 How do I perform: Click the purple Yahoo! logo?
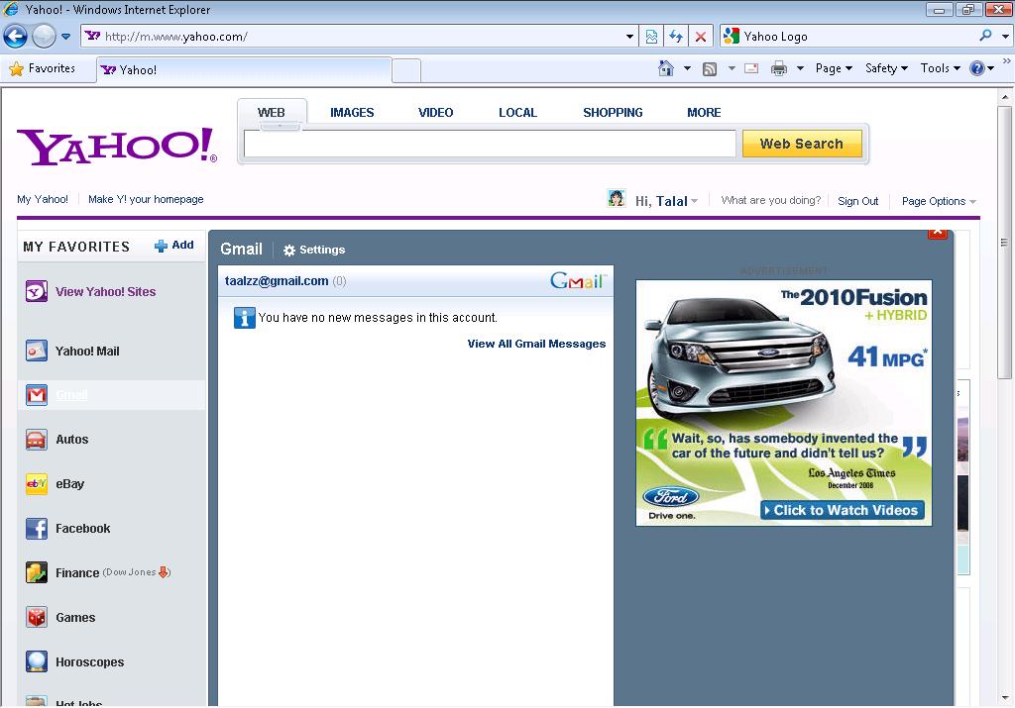[x=117, y=146]
